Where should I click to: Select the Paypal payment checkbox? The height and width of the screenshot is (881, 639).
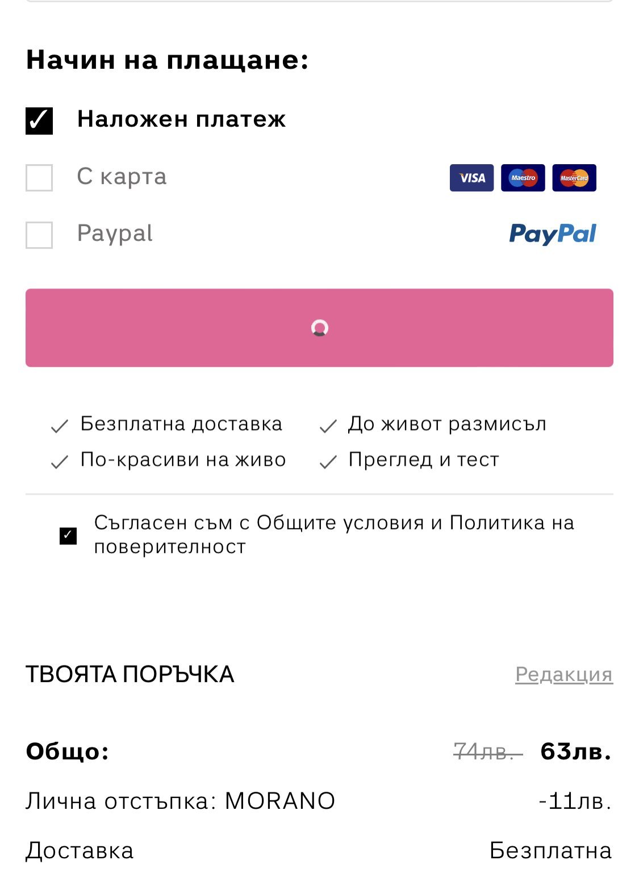[39, 235]
